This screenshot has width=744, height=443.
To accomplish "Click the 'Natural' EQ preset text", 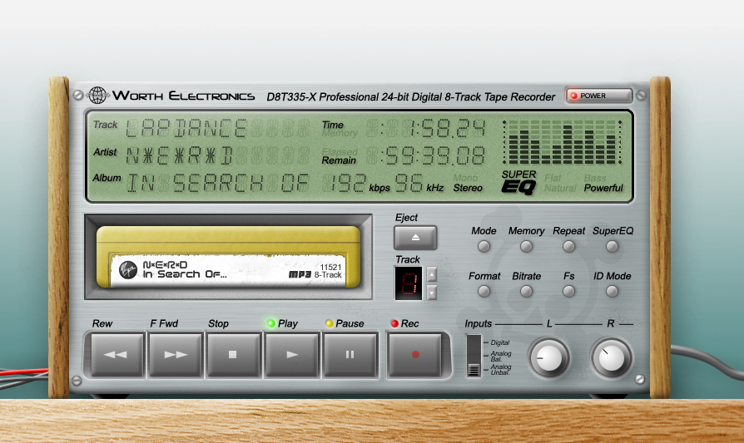I will (560, 188).
